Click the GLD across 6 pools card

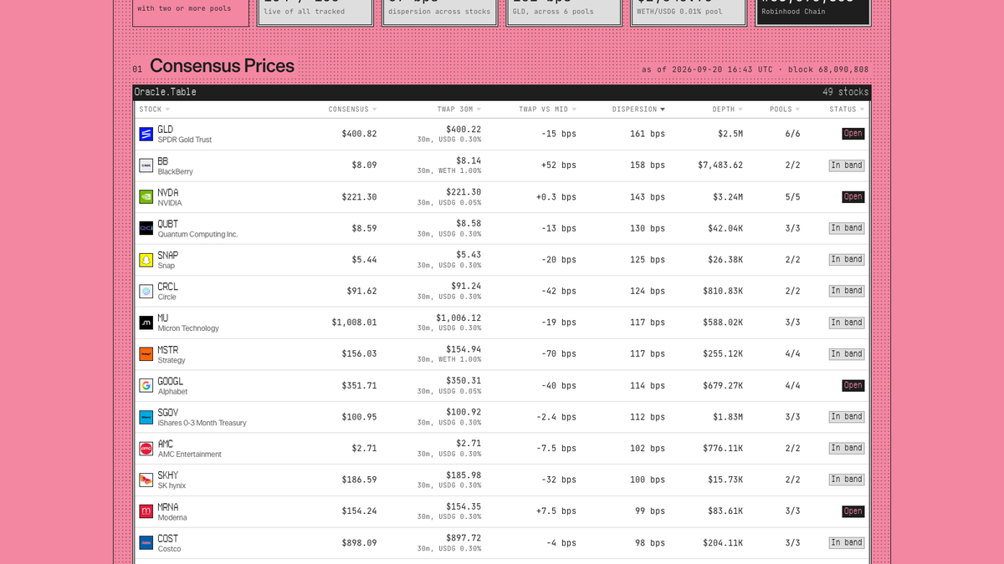pyautogui.click(x=564, y=12)
